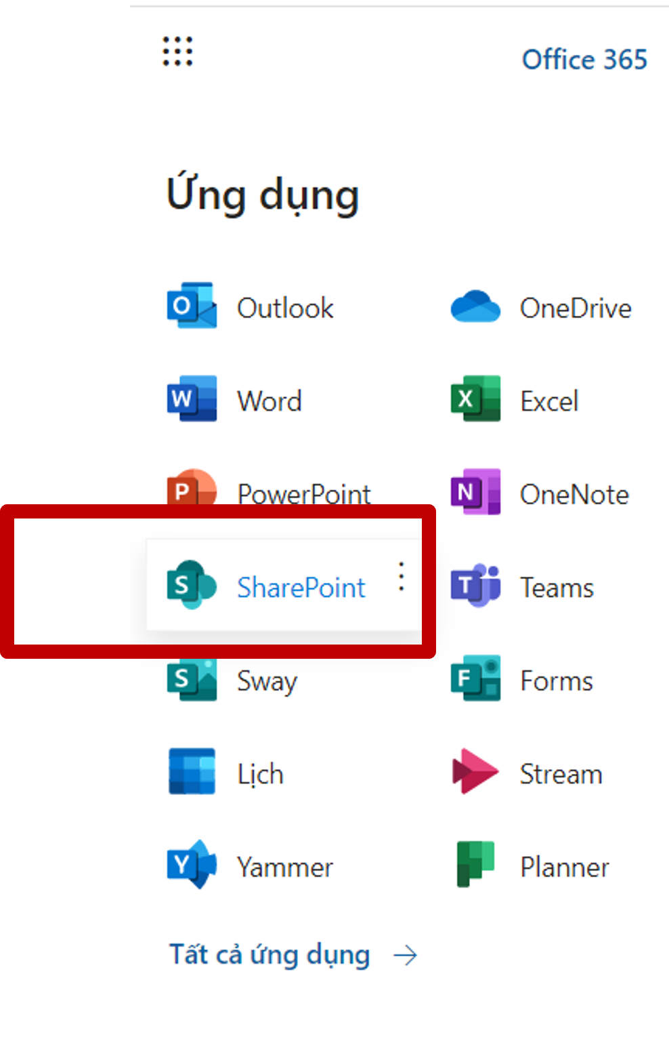Open the Yammer app icon

click(192, 865)
